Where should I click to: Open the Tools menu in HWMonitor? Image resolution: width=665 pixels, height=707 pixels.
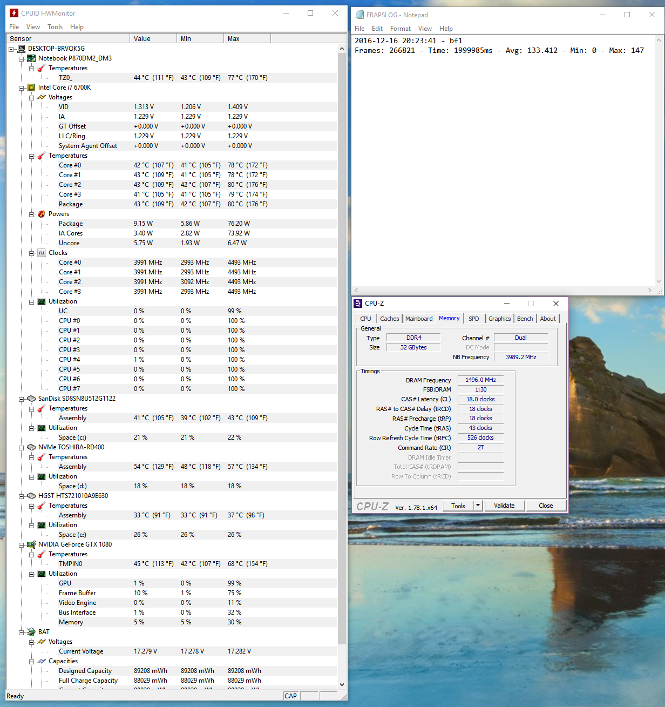55,27
